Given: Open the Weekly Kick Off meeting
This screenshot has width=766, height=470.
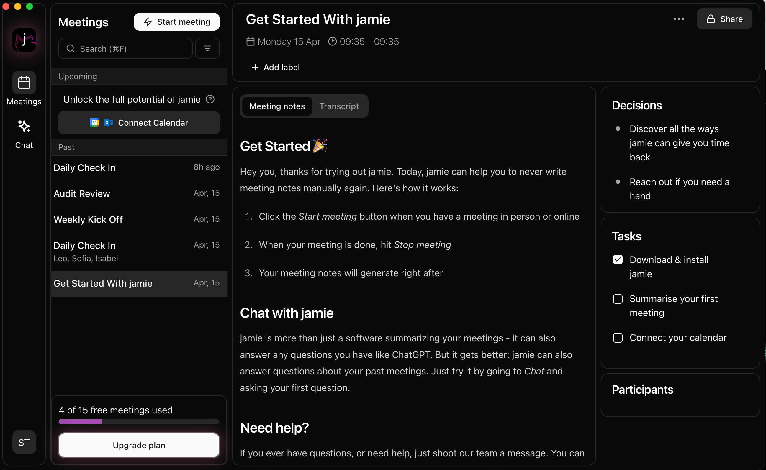Looking at the screenshot, I should (x=139, y=220).
